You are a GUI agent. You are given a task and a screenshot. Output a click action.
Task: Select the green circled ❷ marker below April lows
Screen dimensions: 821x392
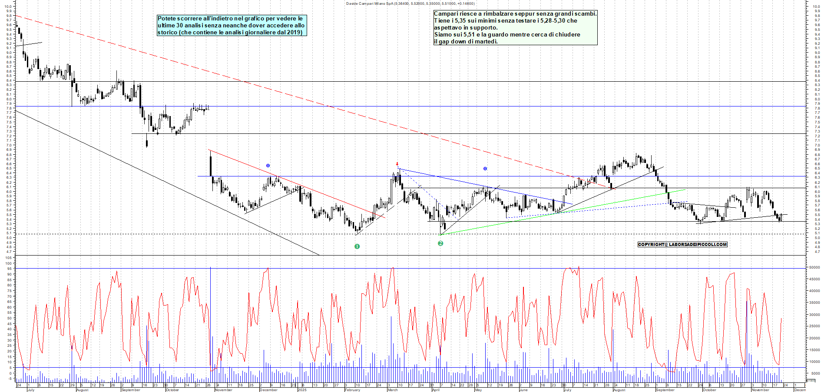click(440, 244)
